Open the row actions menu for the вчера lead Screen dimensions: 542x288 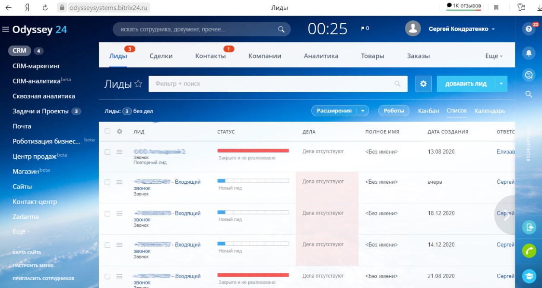(120, 182)
